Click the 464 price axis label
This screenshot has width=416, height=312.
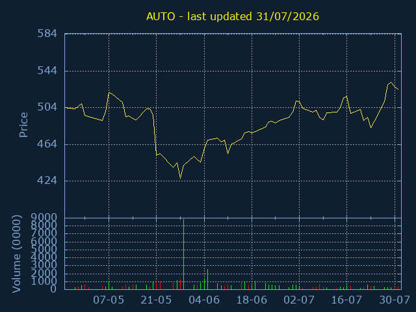point(47,144)
